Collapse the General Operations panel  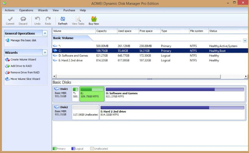[45, 33]
